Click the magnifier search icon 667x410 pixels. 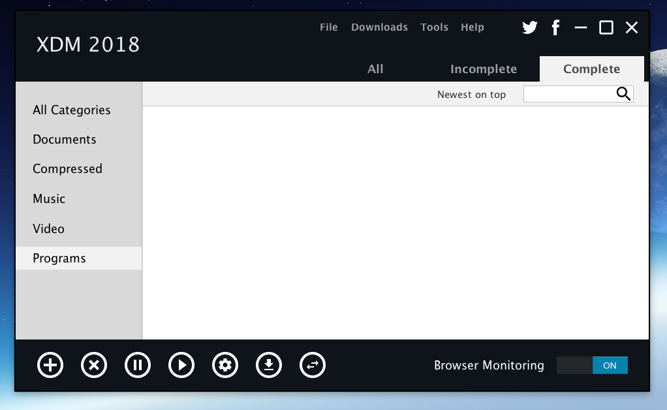click(x=623, y=93)
